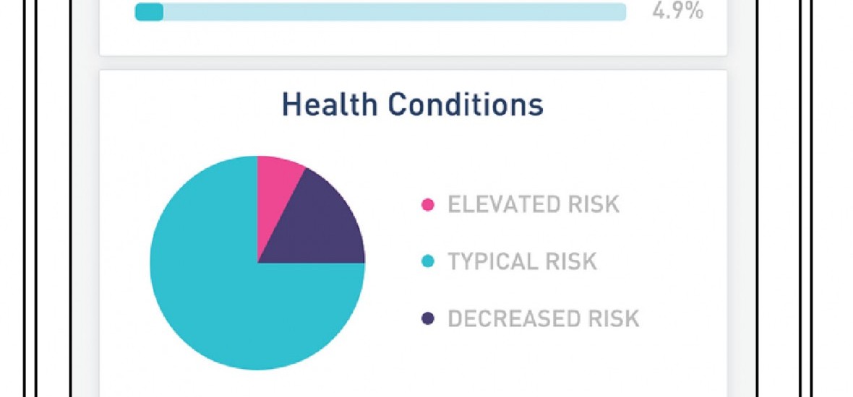Click the Health Conditions heading

click(412, 105)
